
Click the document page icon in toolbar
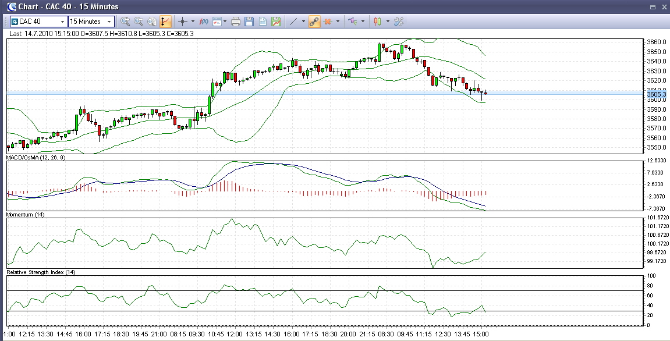click(263, 22)
